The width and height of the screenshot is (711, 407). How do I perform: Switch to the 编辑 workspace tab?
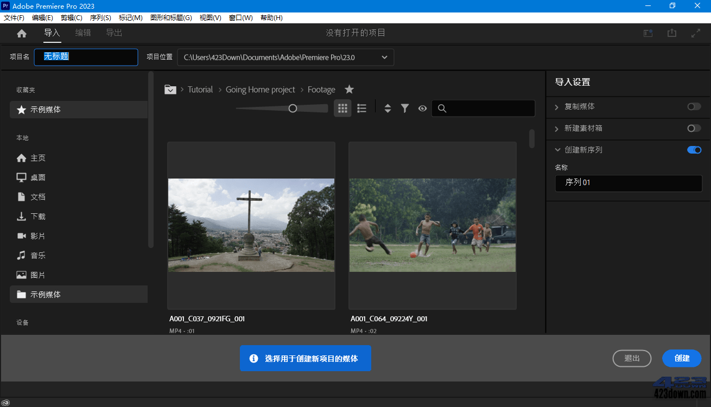82,33
